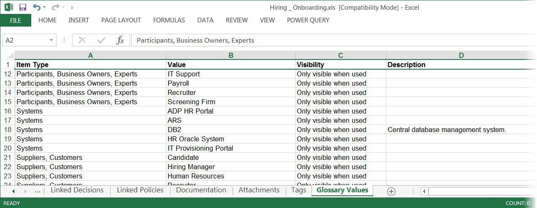Switch to the Linked Decisions sheet
537x208 pixels.
pos(77,190)
